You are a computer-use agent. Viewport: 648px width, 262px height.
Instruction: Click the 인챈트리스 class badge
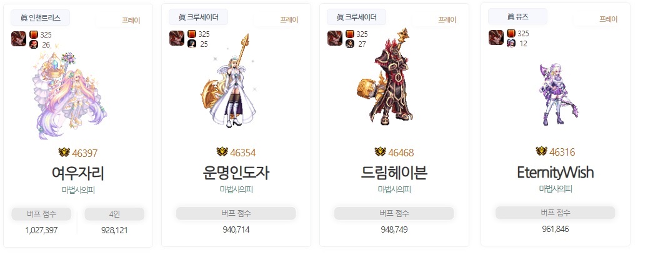(x=40, y=18)
